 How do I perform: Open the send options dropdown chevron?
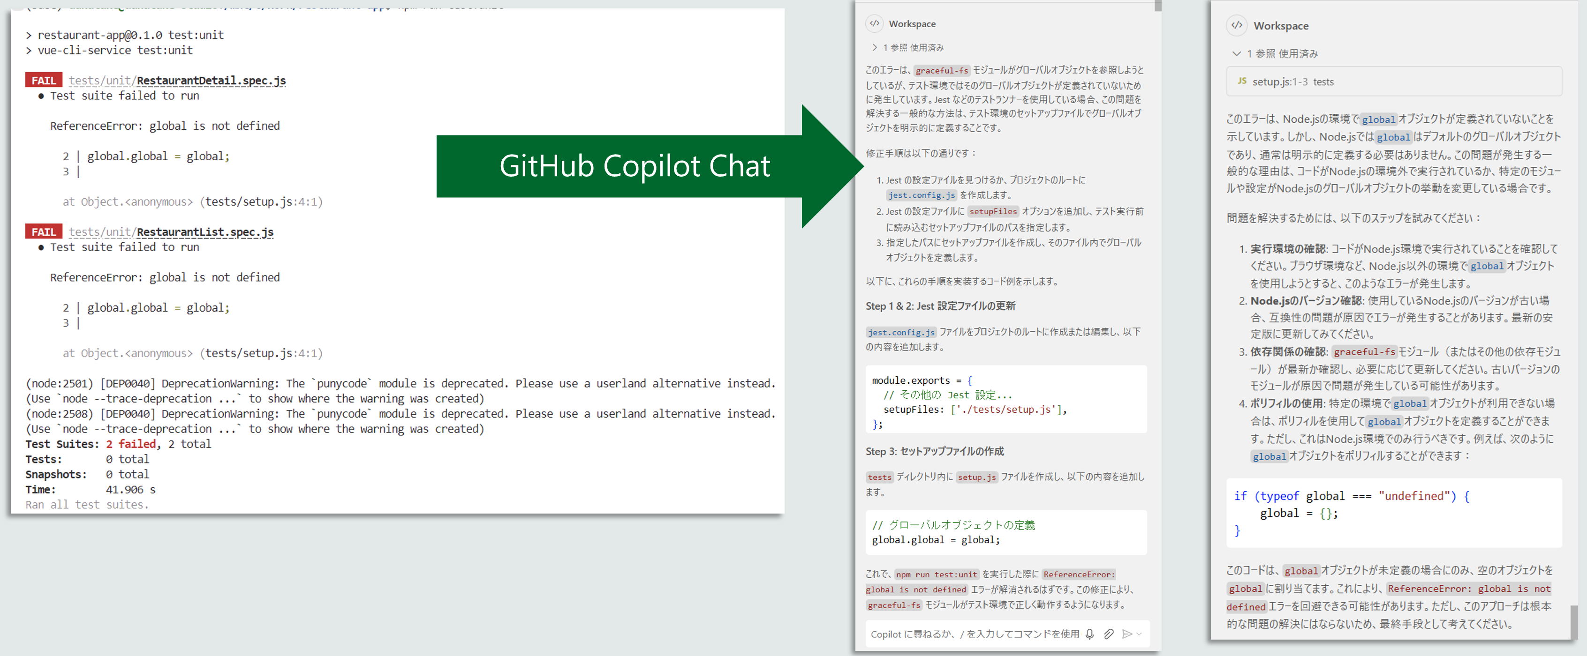[x=1139, y=634]
